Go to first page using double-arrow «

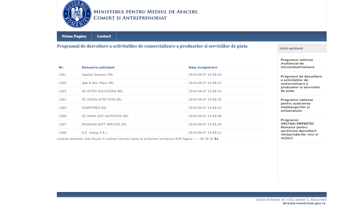point(195,139)
